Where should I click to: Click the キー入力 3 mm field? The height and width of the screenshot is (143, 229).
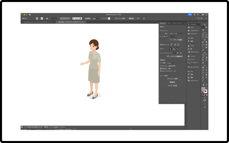click(x=171, y=63)
